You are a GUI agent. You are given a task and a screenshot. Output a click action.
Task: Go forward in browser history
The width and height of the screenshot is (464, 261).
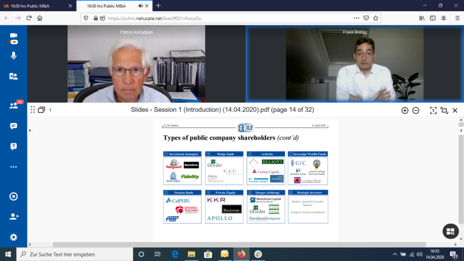pyautogui.click(x=18, y=19)
